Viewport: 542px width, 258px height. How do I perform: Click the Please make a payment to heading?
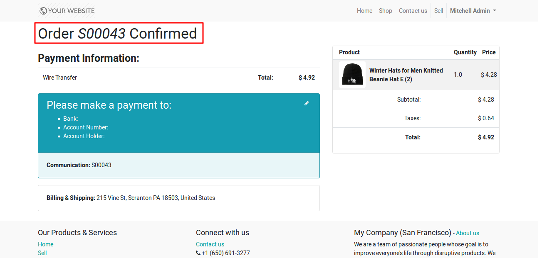point(109,105)
